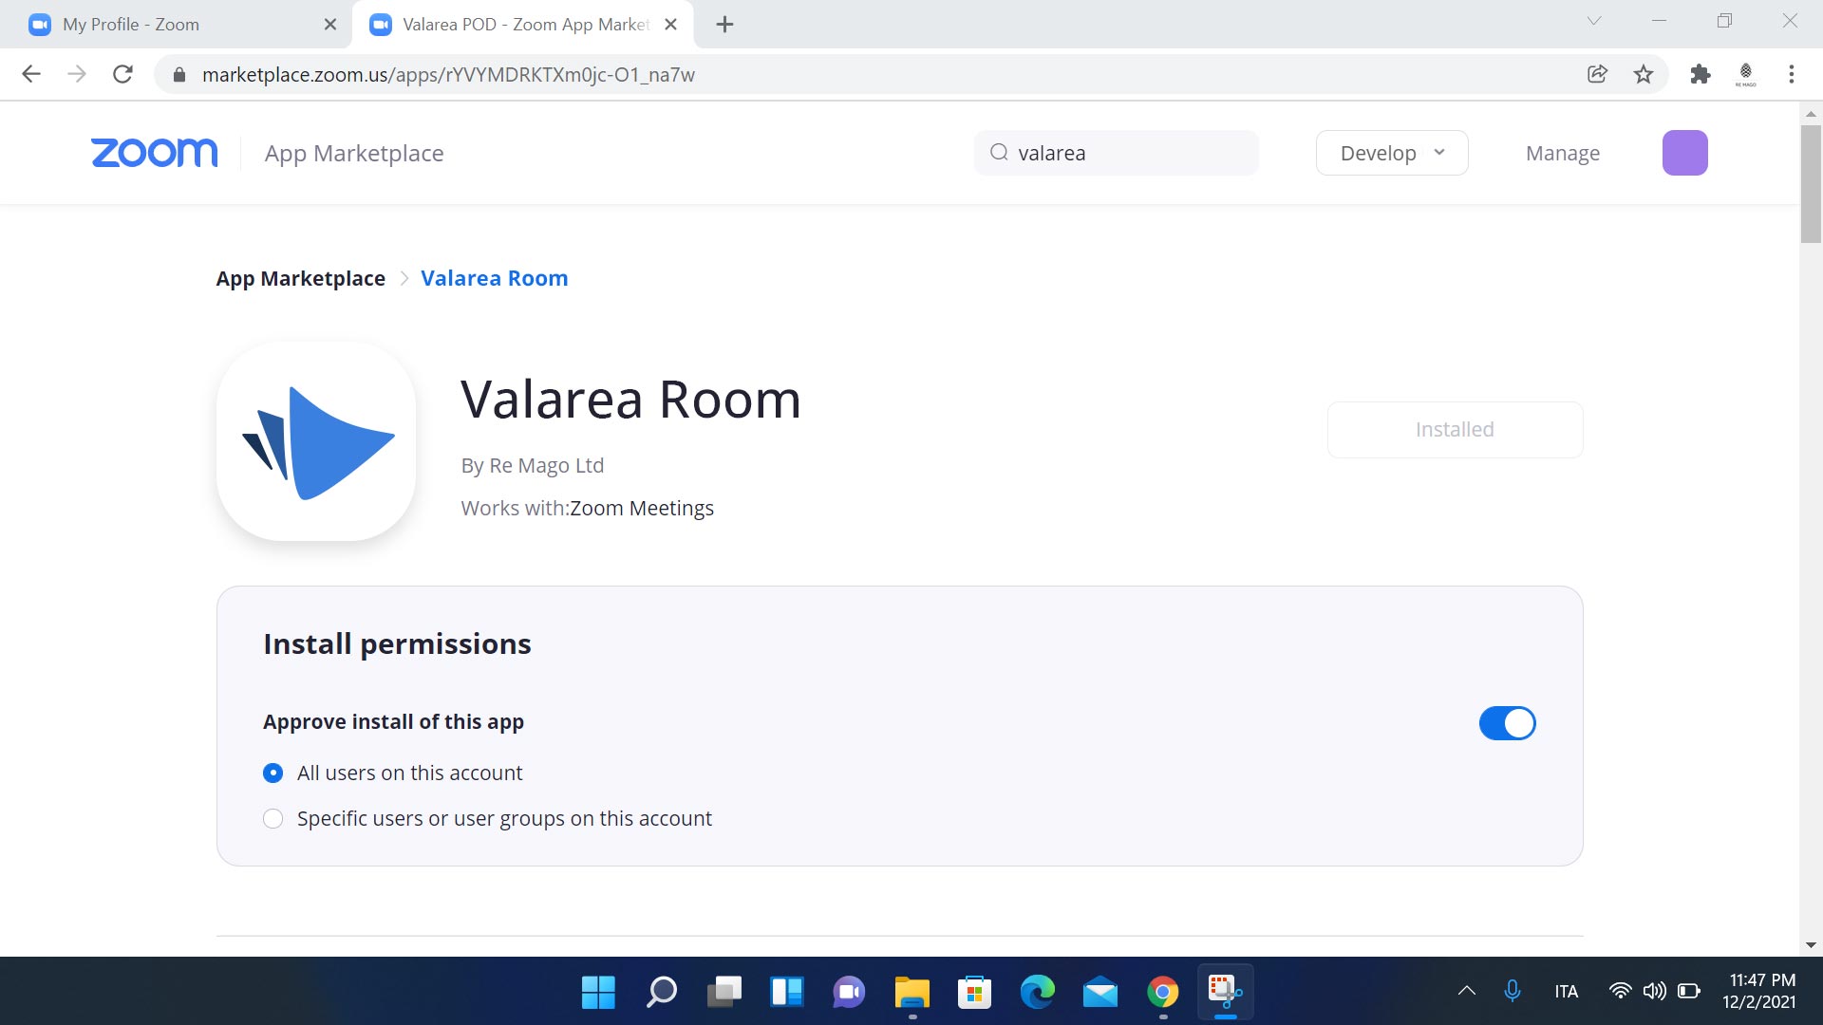Click the Installed button
1823x1025 pixels.
pyautogui.click(x=1455, y=430)
